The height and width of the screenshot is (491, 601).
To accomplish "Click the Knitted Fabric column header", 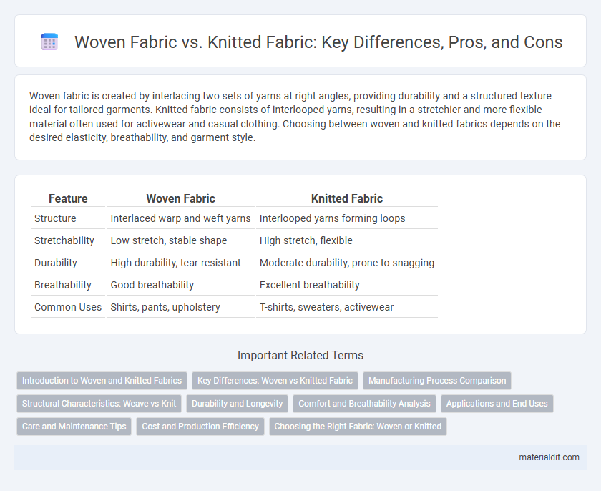I will click(x=347, y=198).
